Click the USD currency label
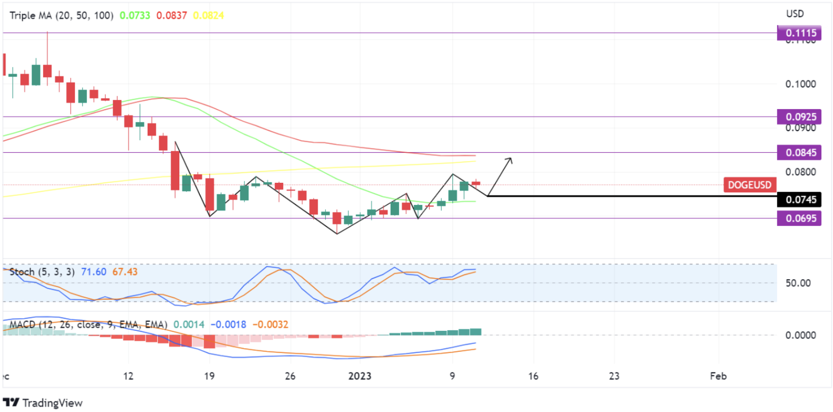The width and height of the screenshot is (833, 412). point(795,14)
